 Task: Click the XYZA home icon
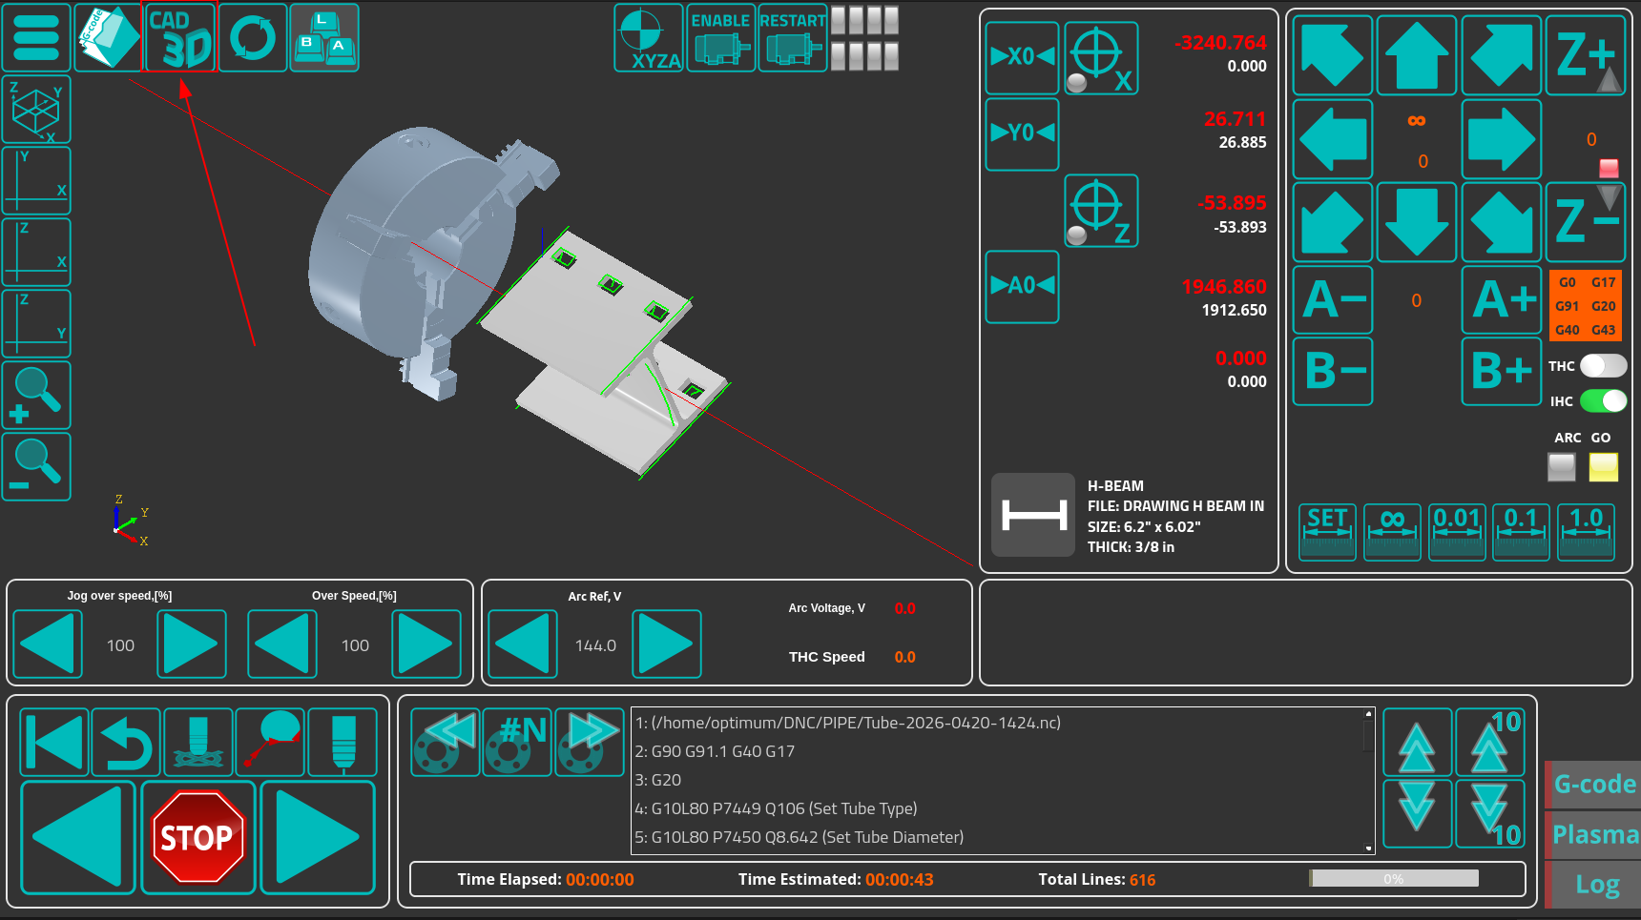(648, 38)
